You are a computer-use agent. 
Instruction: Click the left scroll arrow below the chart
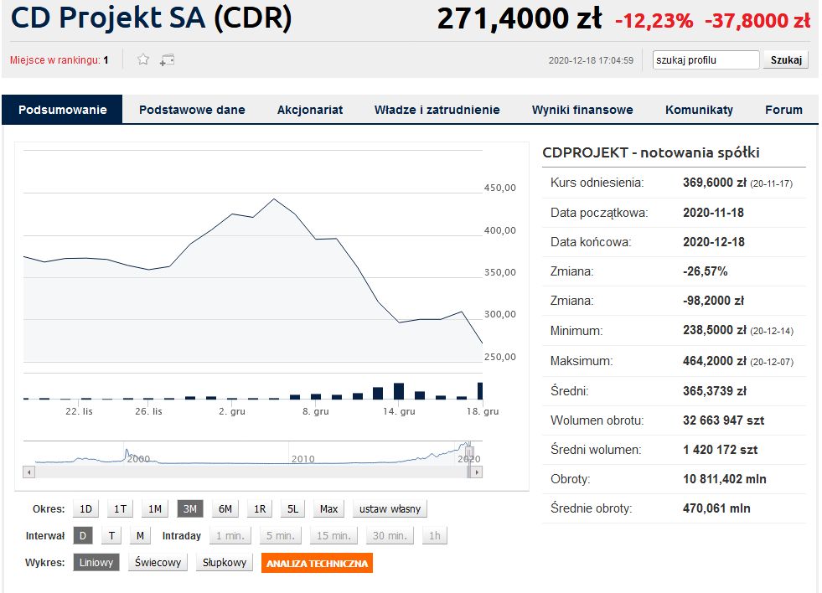click(29, 472)
